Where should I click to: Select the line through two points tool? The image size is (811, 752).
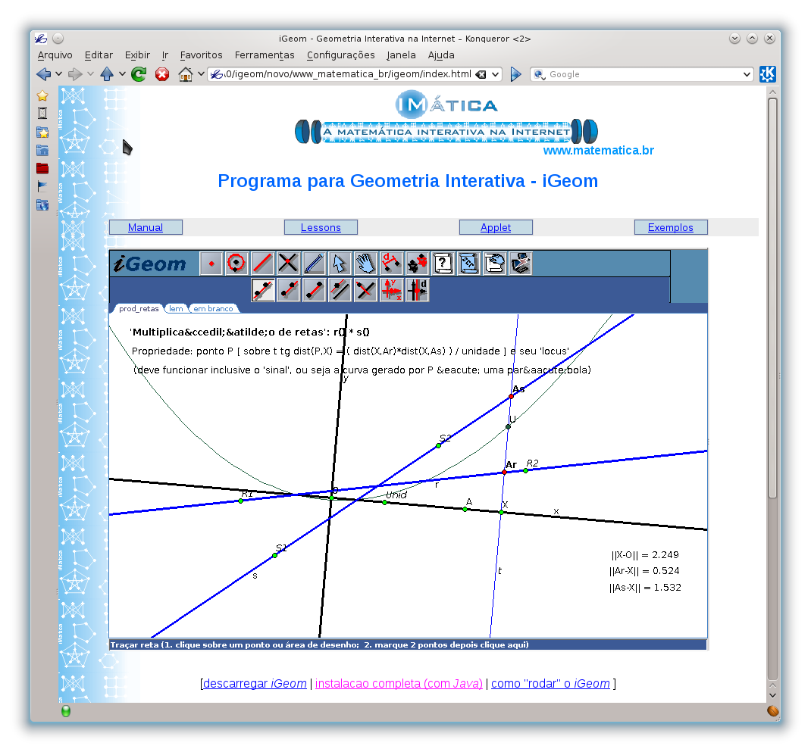[x=263, y=289]
